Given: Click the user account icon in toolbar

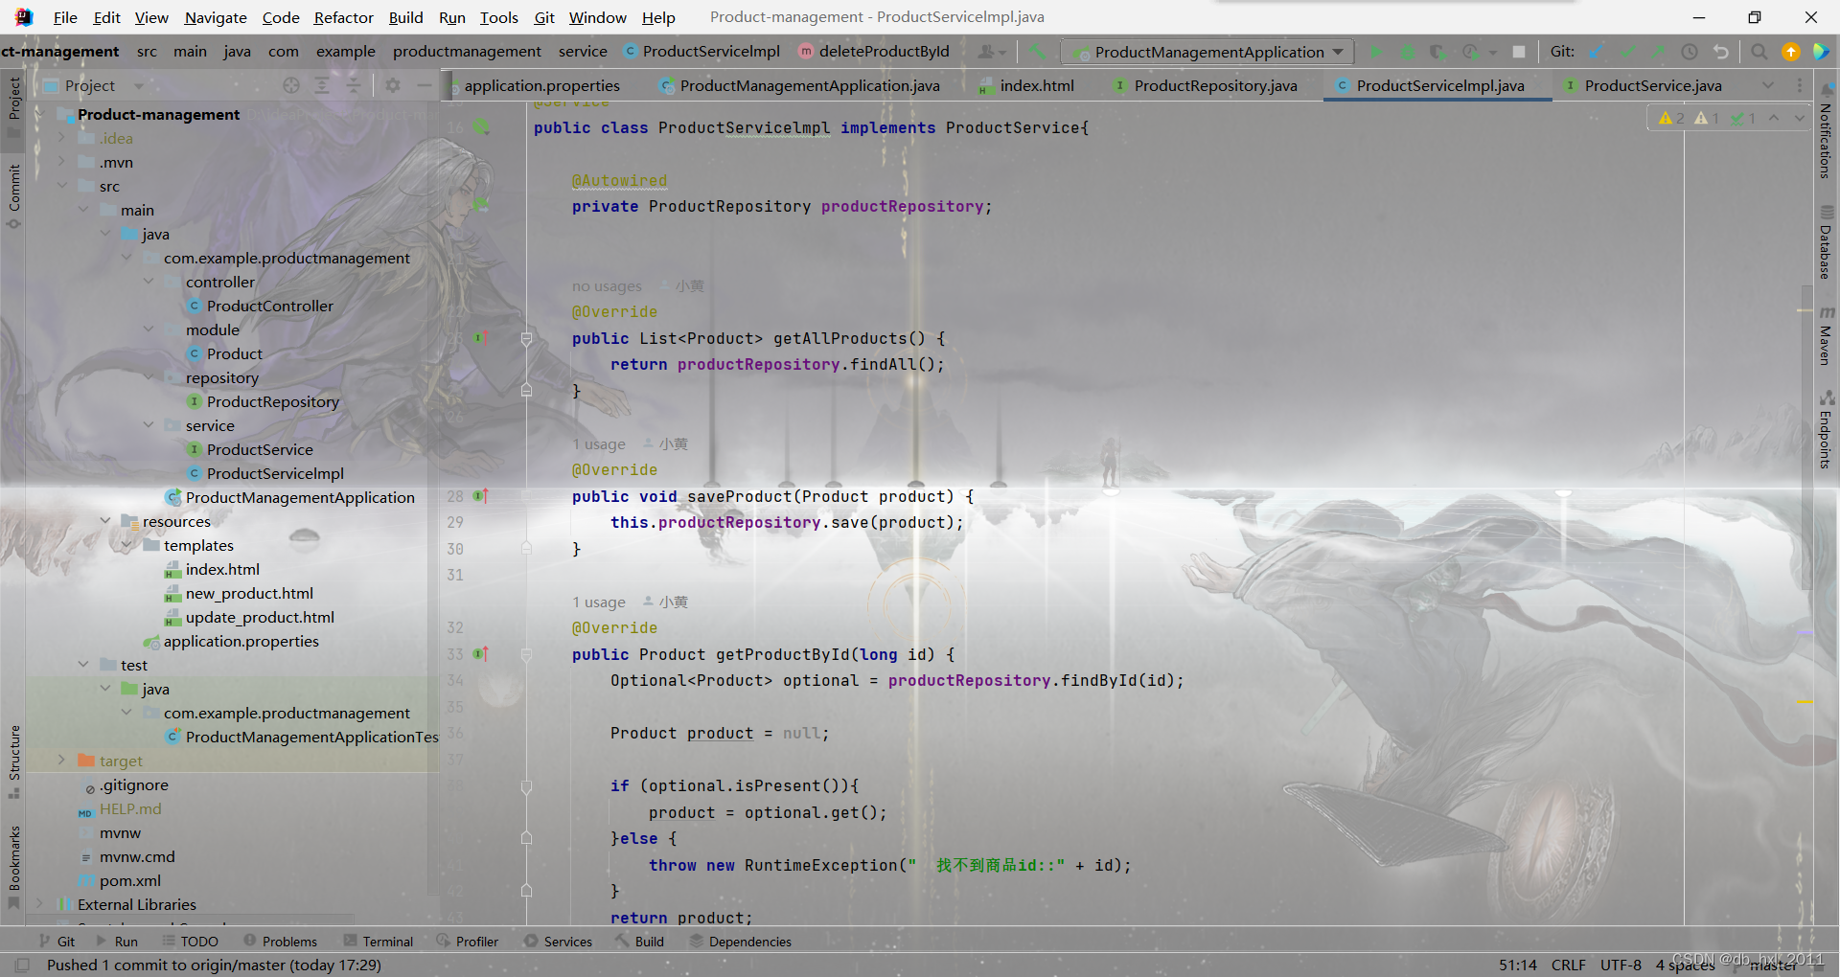Looking at the screenshot, I should tap(990, 52).
